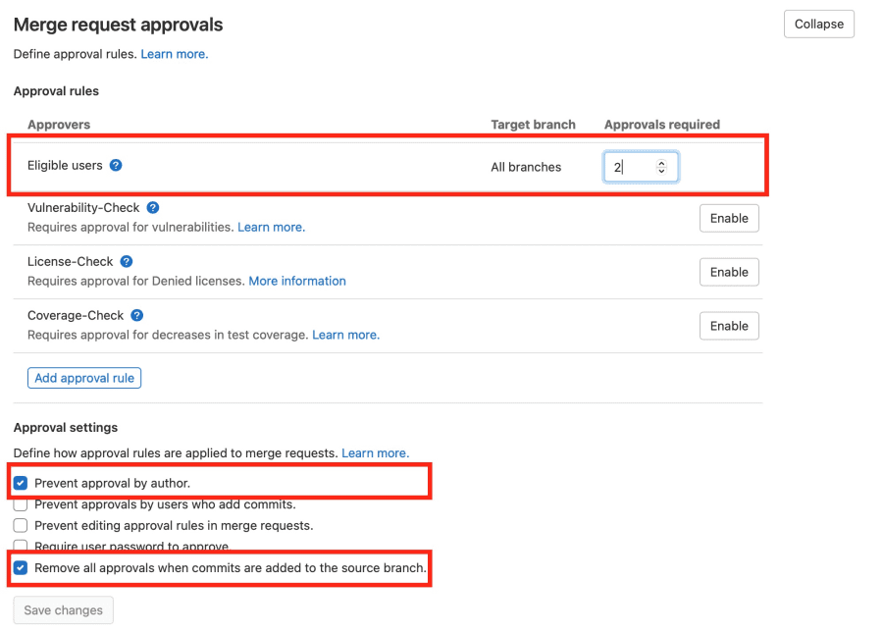
Task: Open Learn more link under Define approval rules
Action: pos(175,54)
